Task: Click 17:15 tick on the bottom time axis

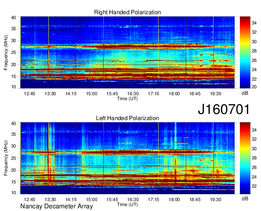Action: click(x=154, y=200)
